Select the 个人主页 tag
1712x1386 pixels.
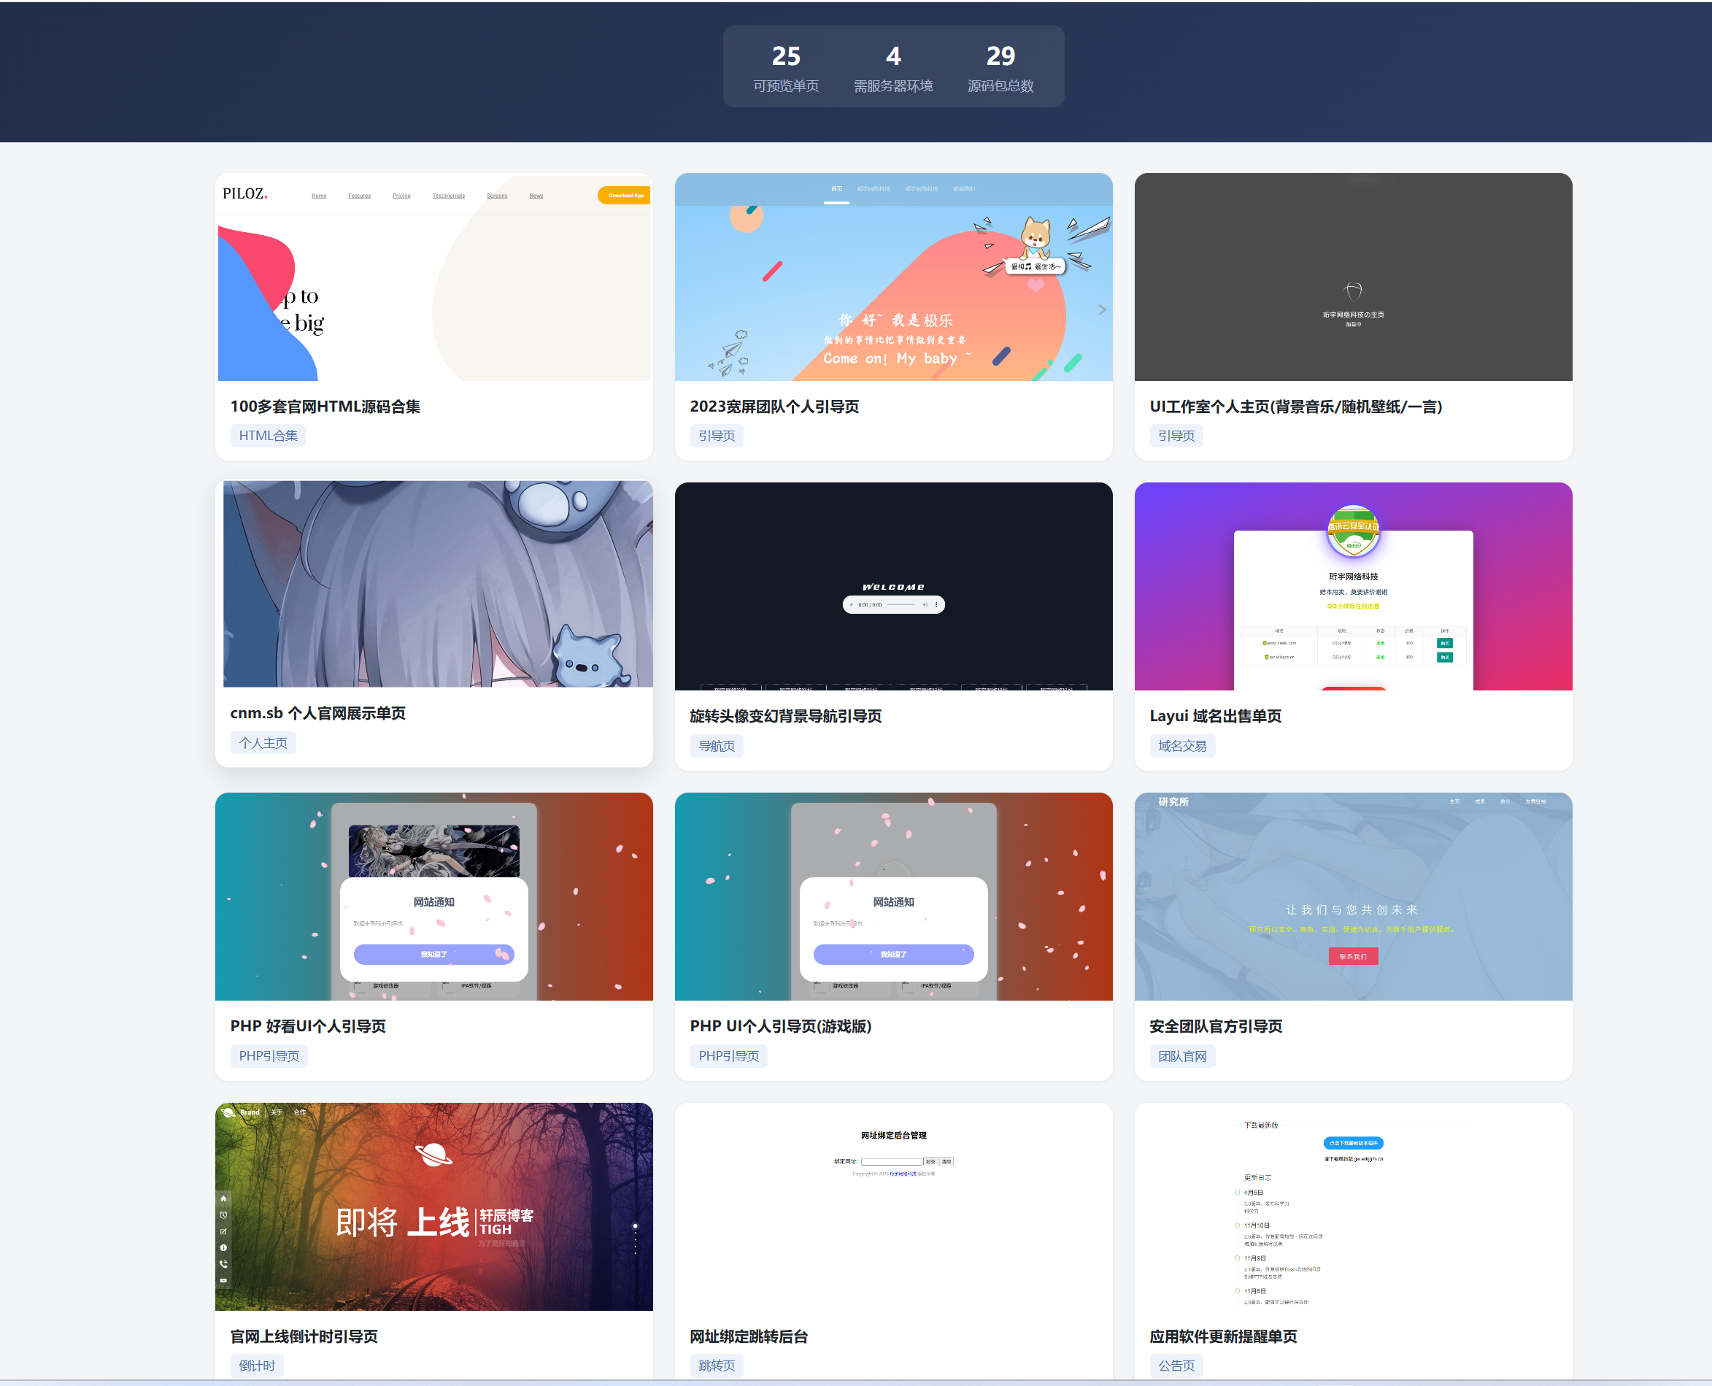(x=263, y=743)
